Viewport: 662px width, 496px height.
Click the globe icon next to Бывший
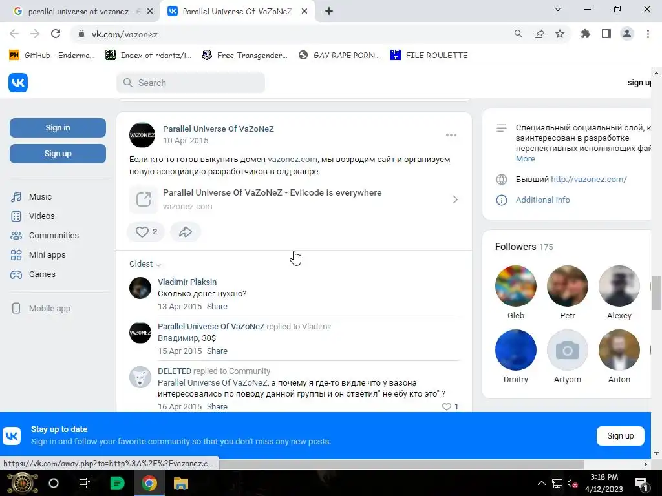pyautogui.click(x=501, y=180)
